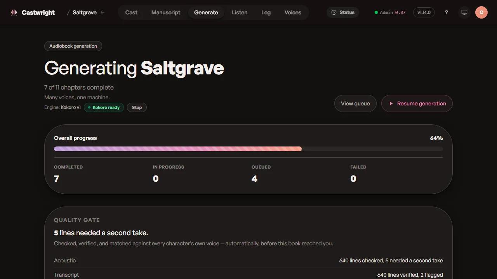Click the 64% progress value
The width and height of the screenshot is (497, 279).
point(436,138)
